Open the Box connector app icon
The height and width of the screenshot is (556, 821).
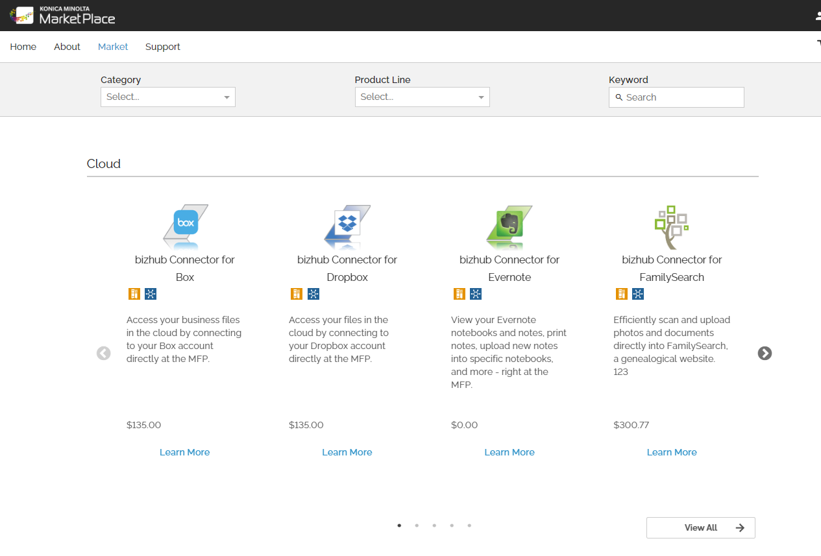point(185,226)
